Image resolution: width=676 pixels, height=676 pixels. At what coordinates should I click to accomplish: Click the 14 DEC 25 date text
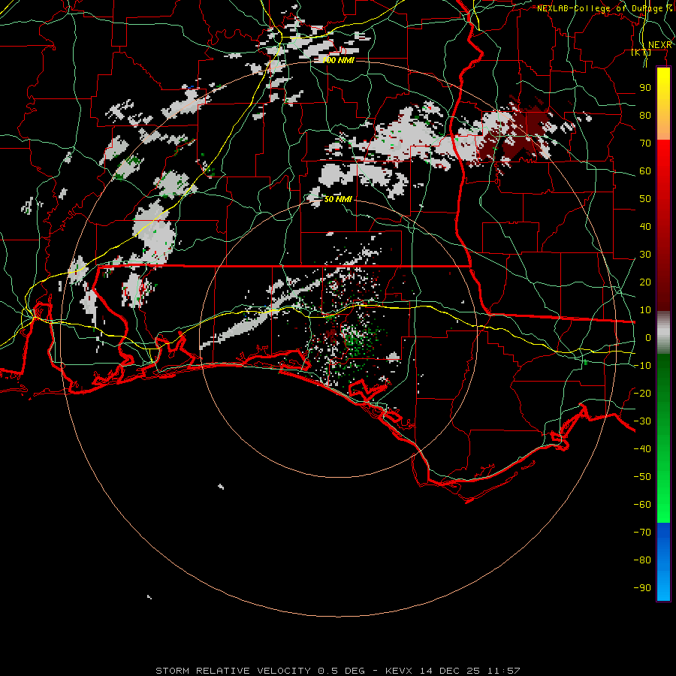451,671
